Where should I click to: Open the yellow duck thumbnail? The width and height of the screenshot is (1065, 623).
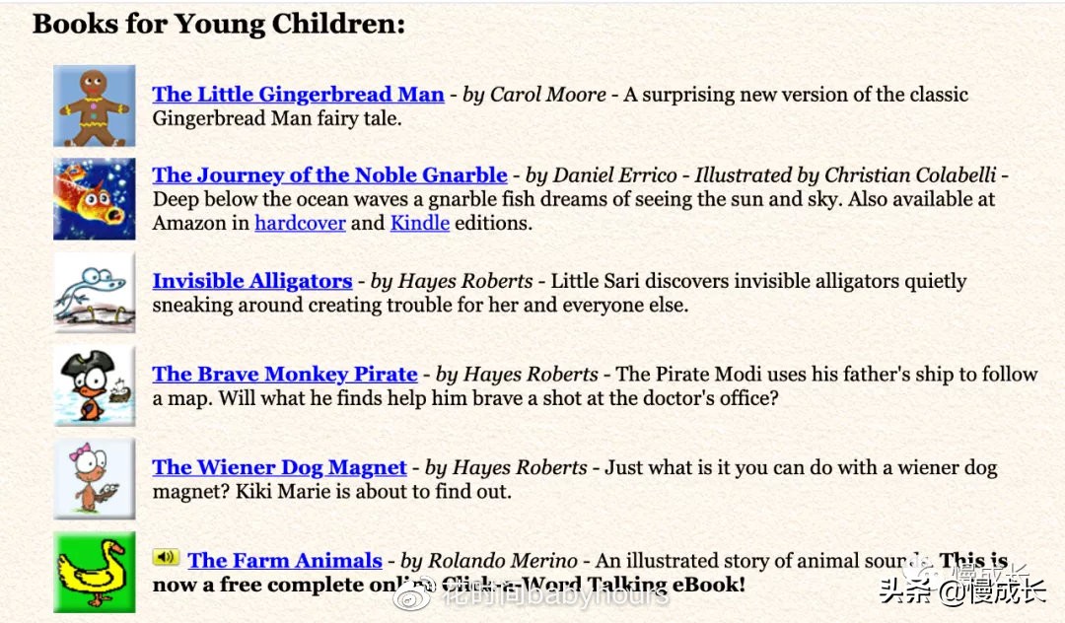[95, 572]
